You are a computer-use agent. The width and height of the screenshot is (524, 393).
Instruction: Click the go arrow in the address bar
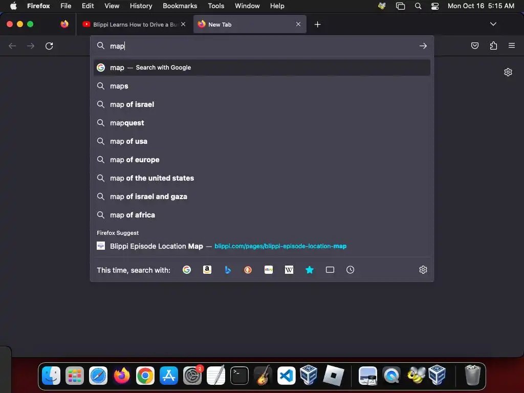point(423,46)
